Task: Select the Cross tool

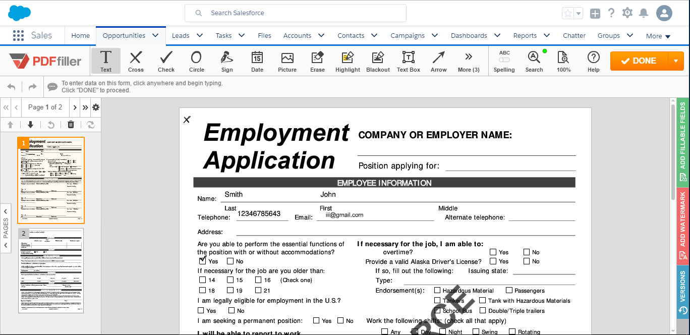Action: click(136, 61)
